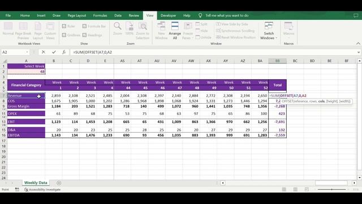Toggle the Headings checkbox
Screen dimensions: 362x204
(x=84, y=35)
